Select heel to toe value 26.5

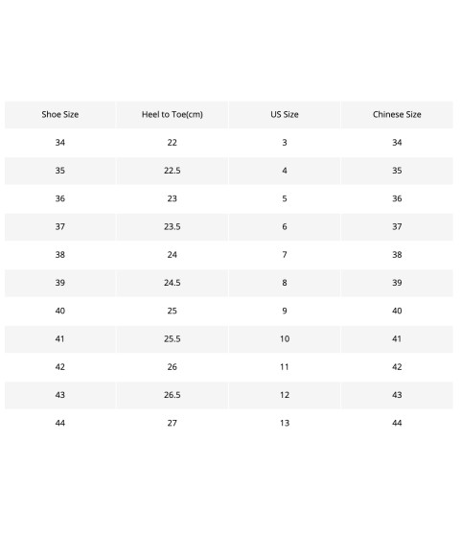173,395
